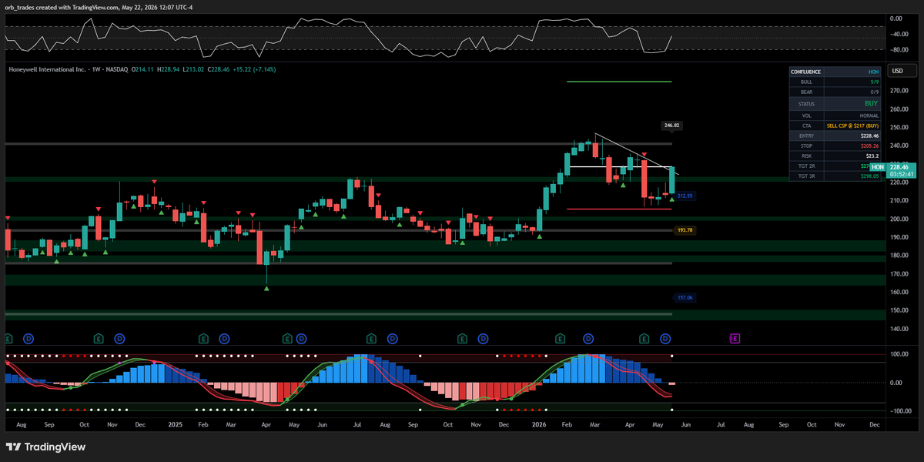Open the dividend marker at November 2024
Image resolution: width=924 pixels, height=462 pixels.
point(119,338)
